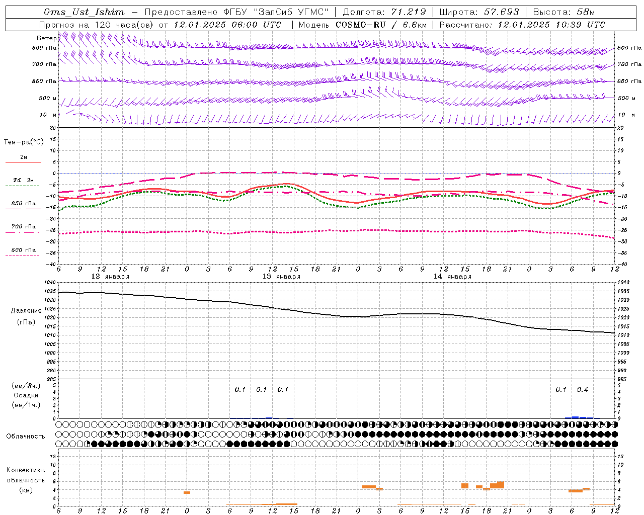644x515 pixels.
Task: Click the pink dotted 500 гПа temperature curve
Action: pyautogui.click(x=336, y=231)
